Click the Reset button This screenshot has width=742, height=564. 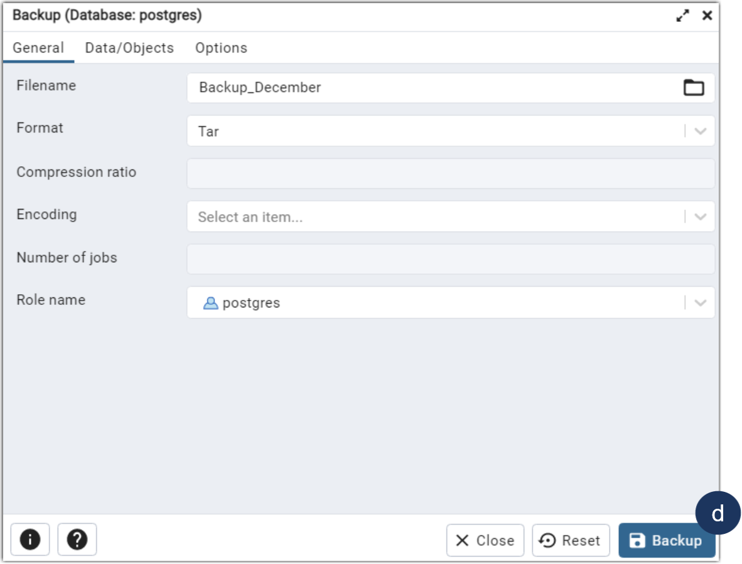click(x=570, y=540)
